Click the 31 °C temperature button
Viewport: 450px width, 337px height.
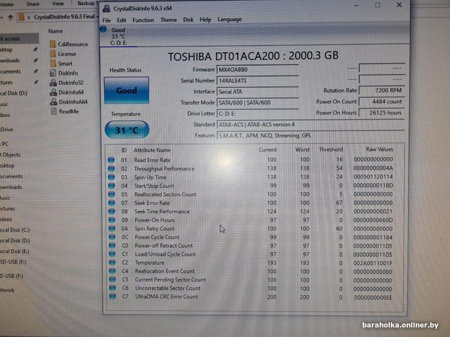click(127, 130)
